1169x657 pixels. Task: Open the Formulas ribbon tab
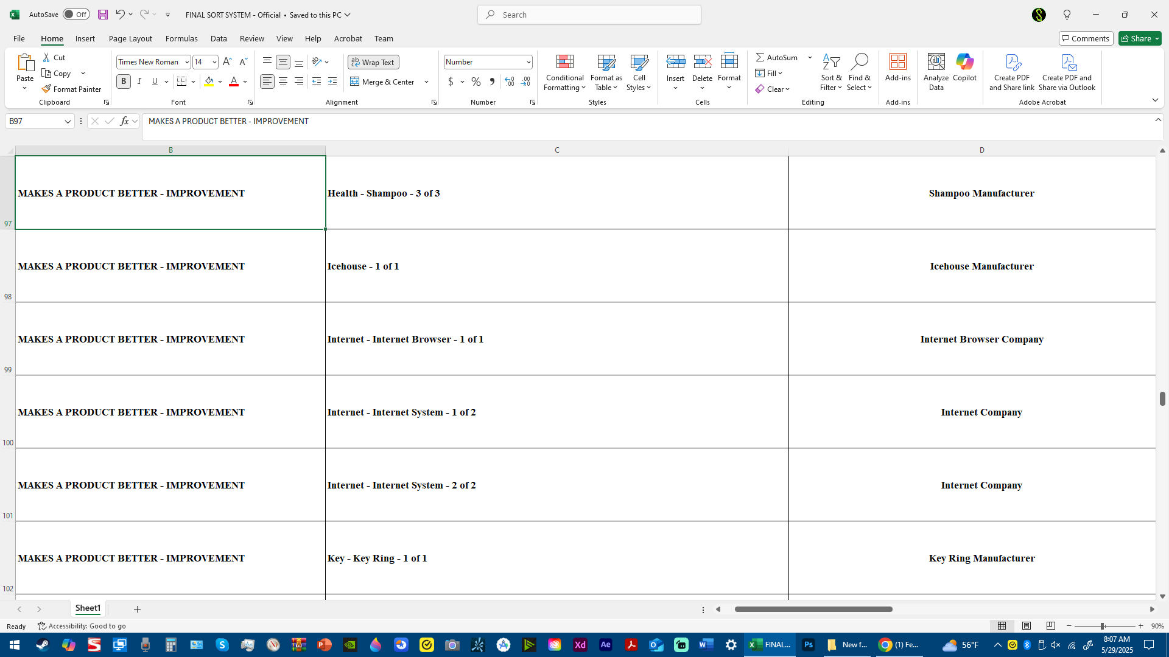coord(181,38)
